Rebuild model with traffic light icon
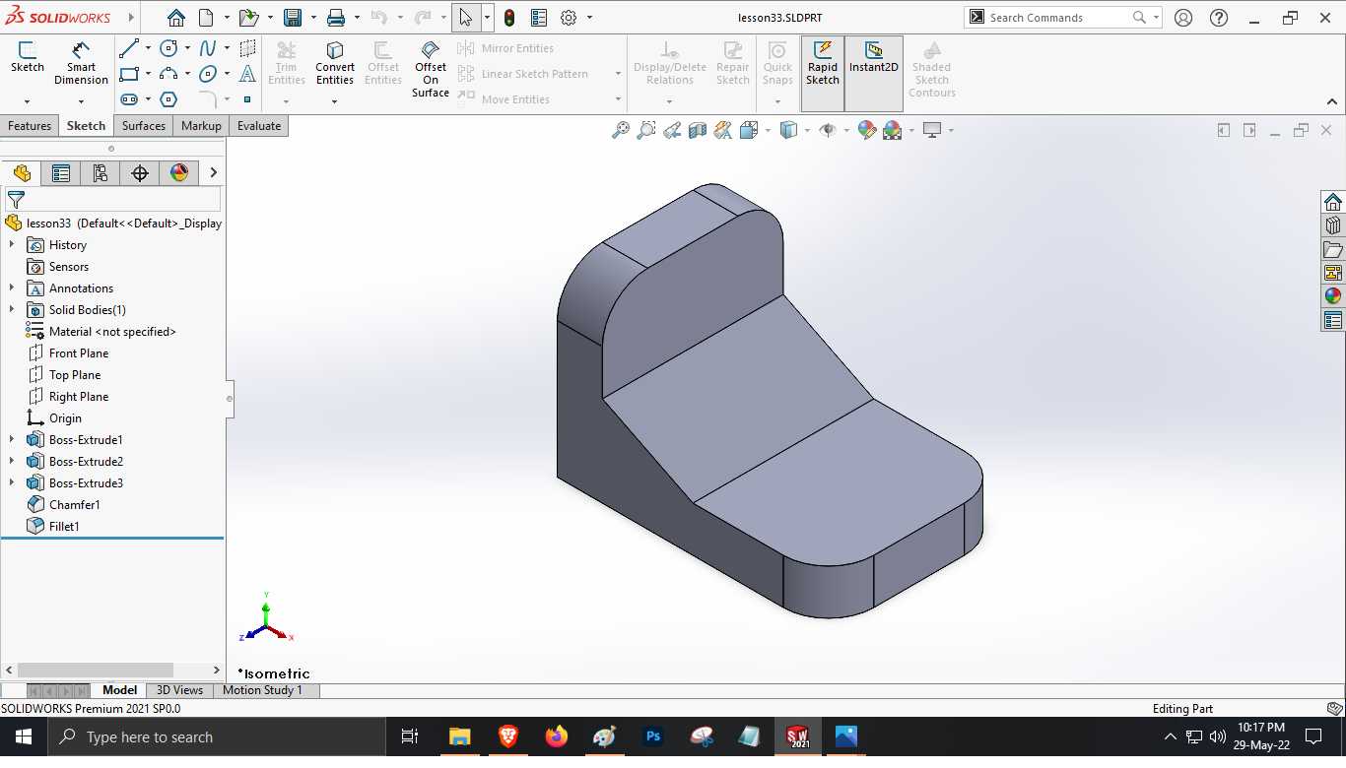Viewport: 1346px width, 768px height. (x=508, y=18)
